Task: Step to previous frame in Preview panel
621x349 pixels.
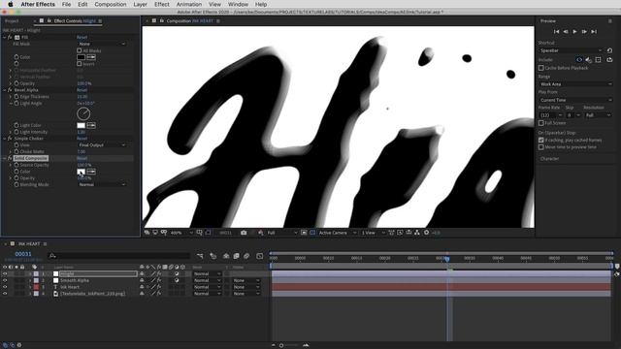Action: 566,32
